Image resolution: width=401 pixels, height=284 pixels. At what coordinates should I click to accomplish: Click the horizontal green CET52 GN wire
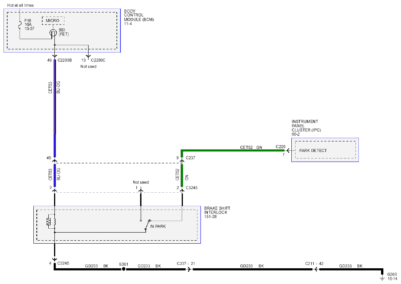pos(232,150)
